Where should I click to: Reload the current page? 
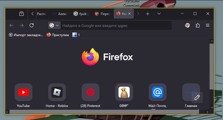(32, 25)
